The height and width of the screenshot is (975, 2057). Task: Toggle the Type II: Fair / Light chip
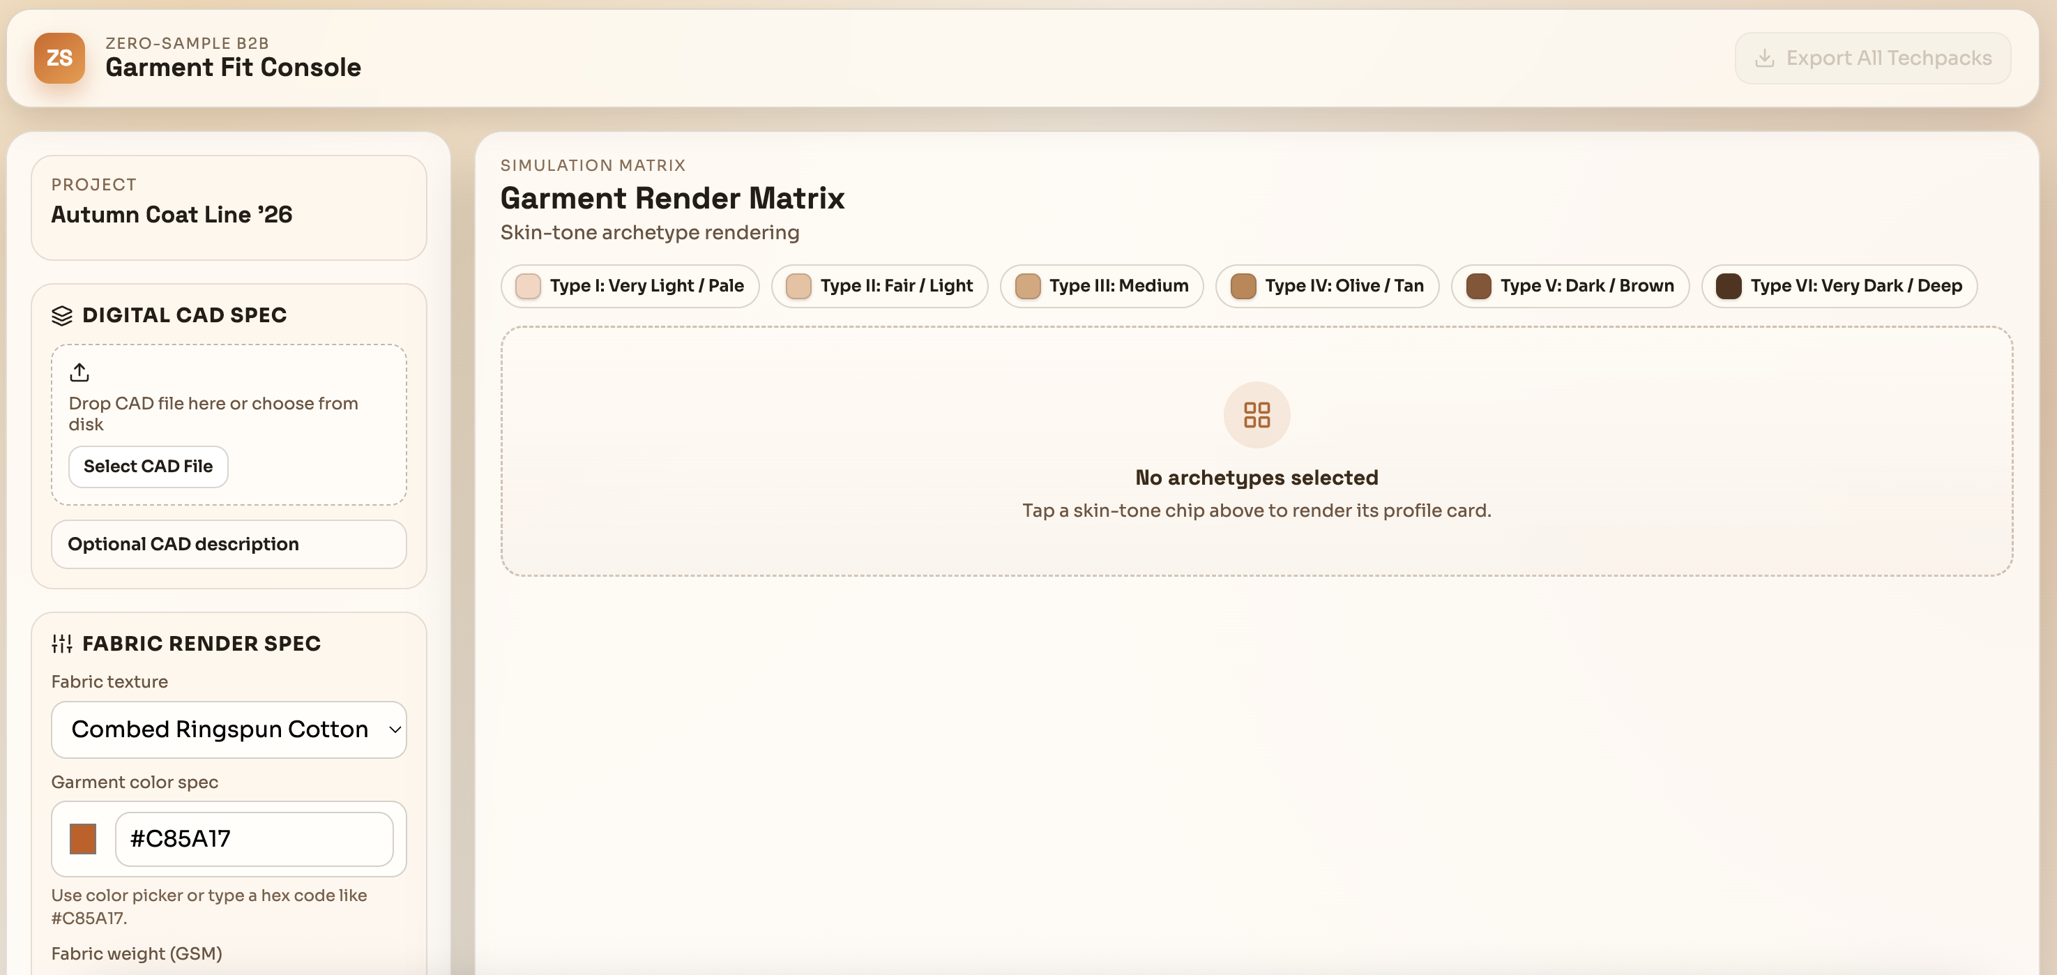pyautogui.click(x=879, y=286)
